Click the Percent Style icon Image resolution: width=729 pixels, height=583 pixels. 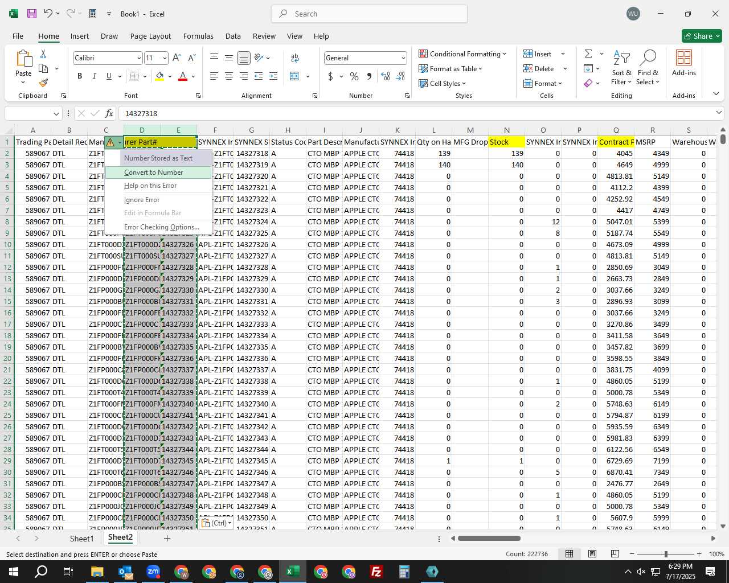(x=354, y=76)
